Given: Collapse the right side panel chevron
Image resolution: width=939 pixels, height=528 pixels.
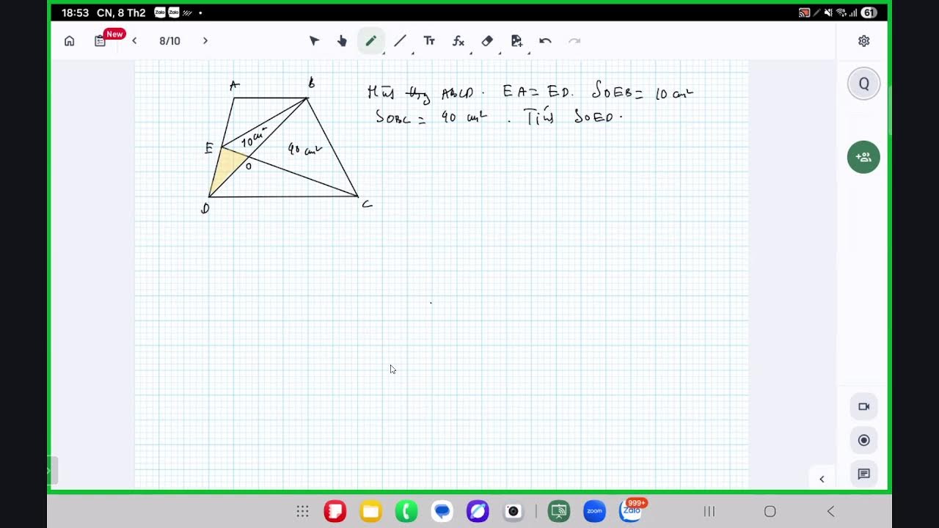Looking at the screenshot, I should point(822,479).
